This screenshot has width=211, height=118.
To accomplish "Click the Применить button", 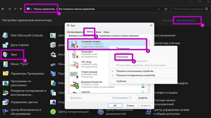I will 146,106.
